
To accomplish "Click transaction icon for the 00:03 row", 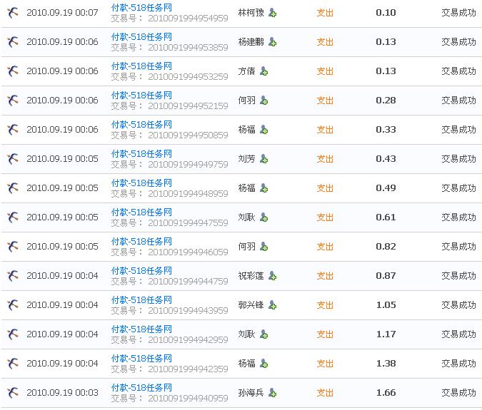I will click(12, 393).
